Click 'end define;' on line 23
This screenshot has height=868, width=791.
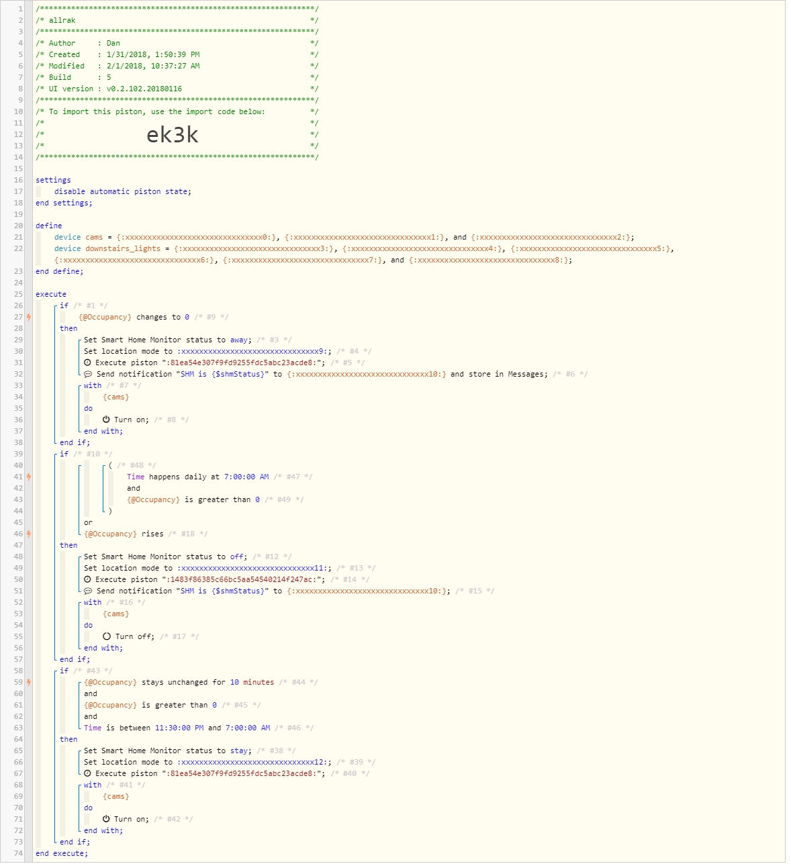pos(60,271)
